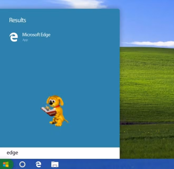Open File Explorer from the taskbar
174x169 pixels.
(x=55, y=165)
